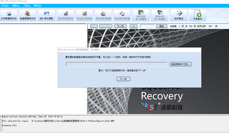229x133 pixels.
Task: Click the export selected table structure icon
Action: click(x=84, y=15)
